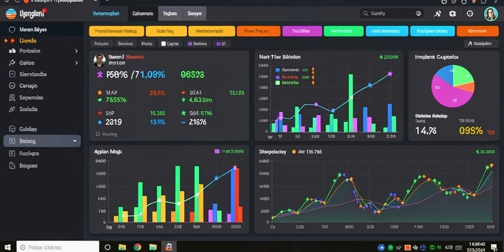Screen dimensions: 504x252
Task: Click the clock icon beside the gear
Action: (470, 13)
